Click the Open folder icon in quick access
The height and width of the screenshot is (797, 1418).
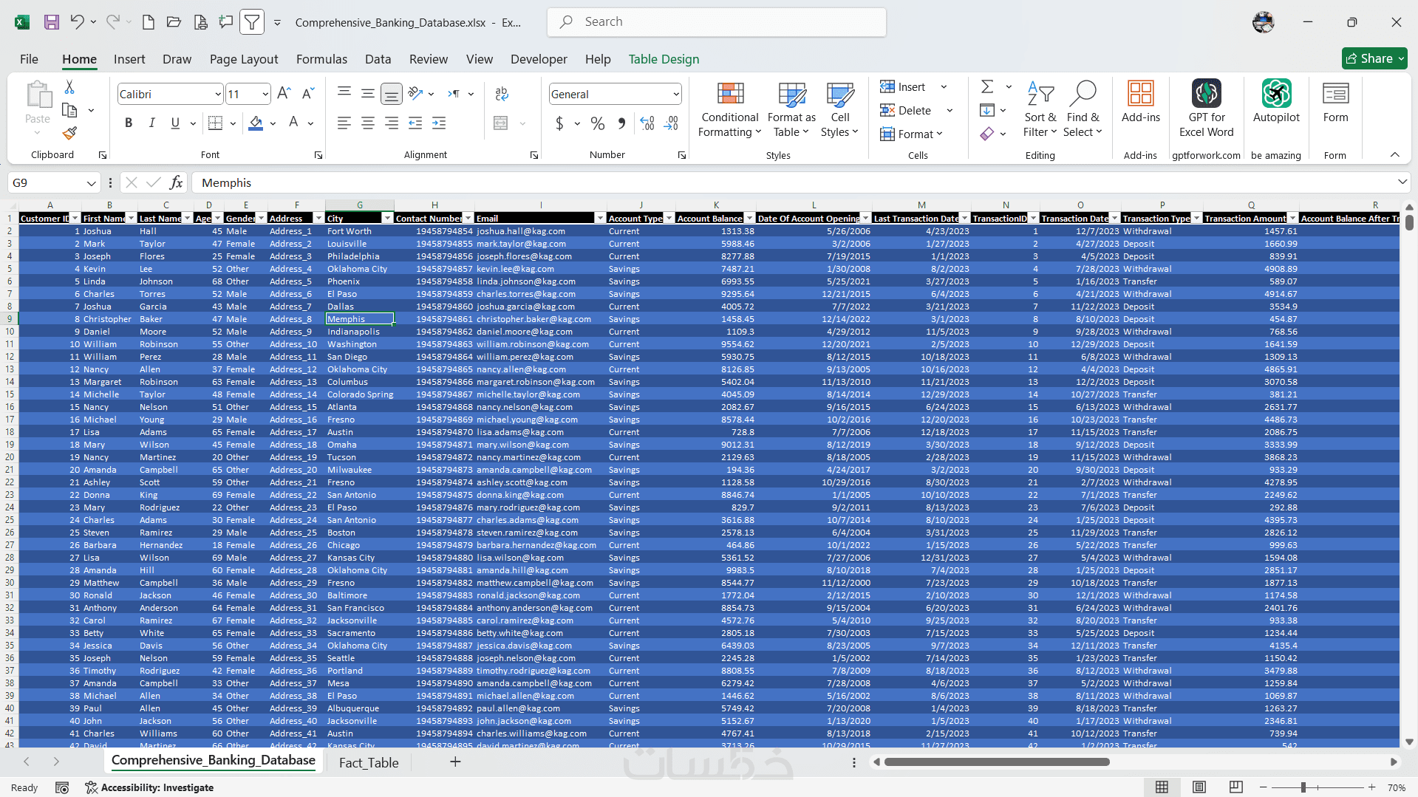[174, 22]
